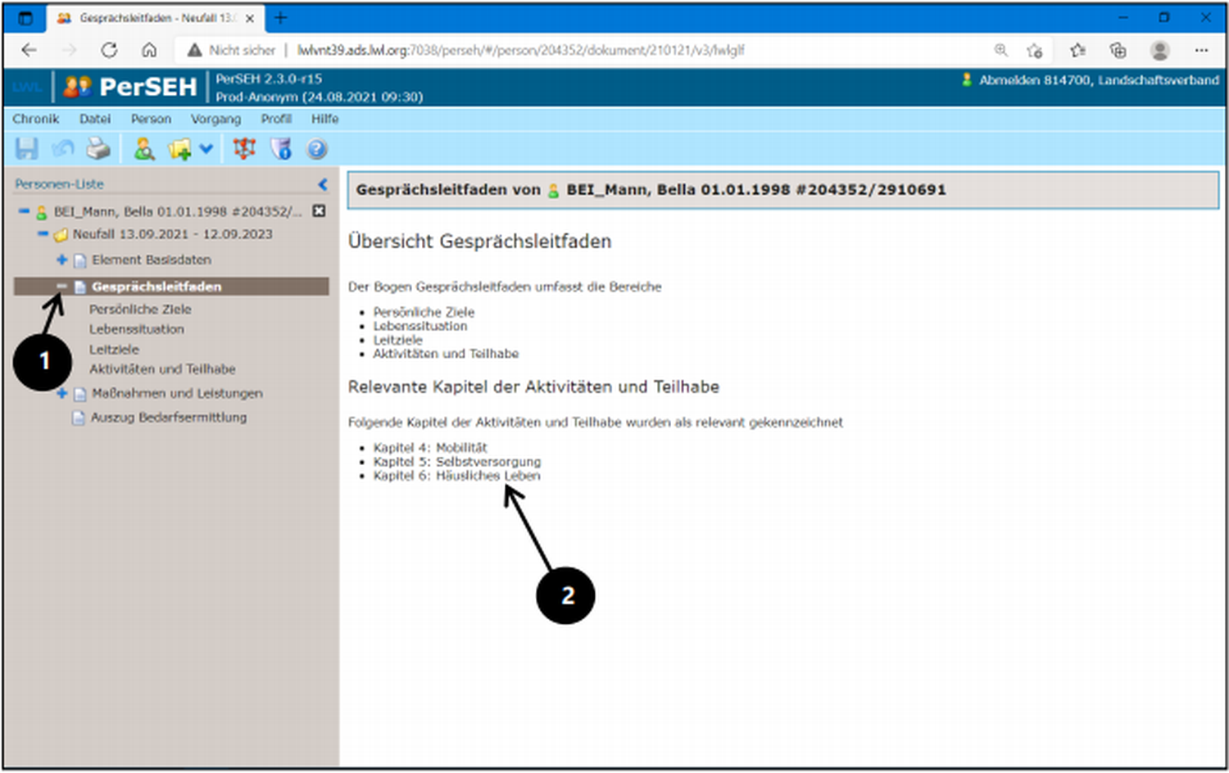Viewport: 1229px width, 773px height.
Task: Click the address bar URL
Action: [x=521, y=50]
